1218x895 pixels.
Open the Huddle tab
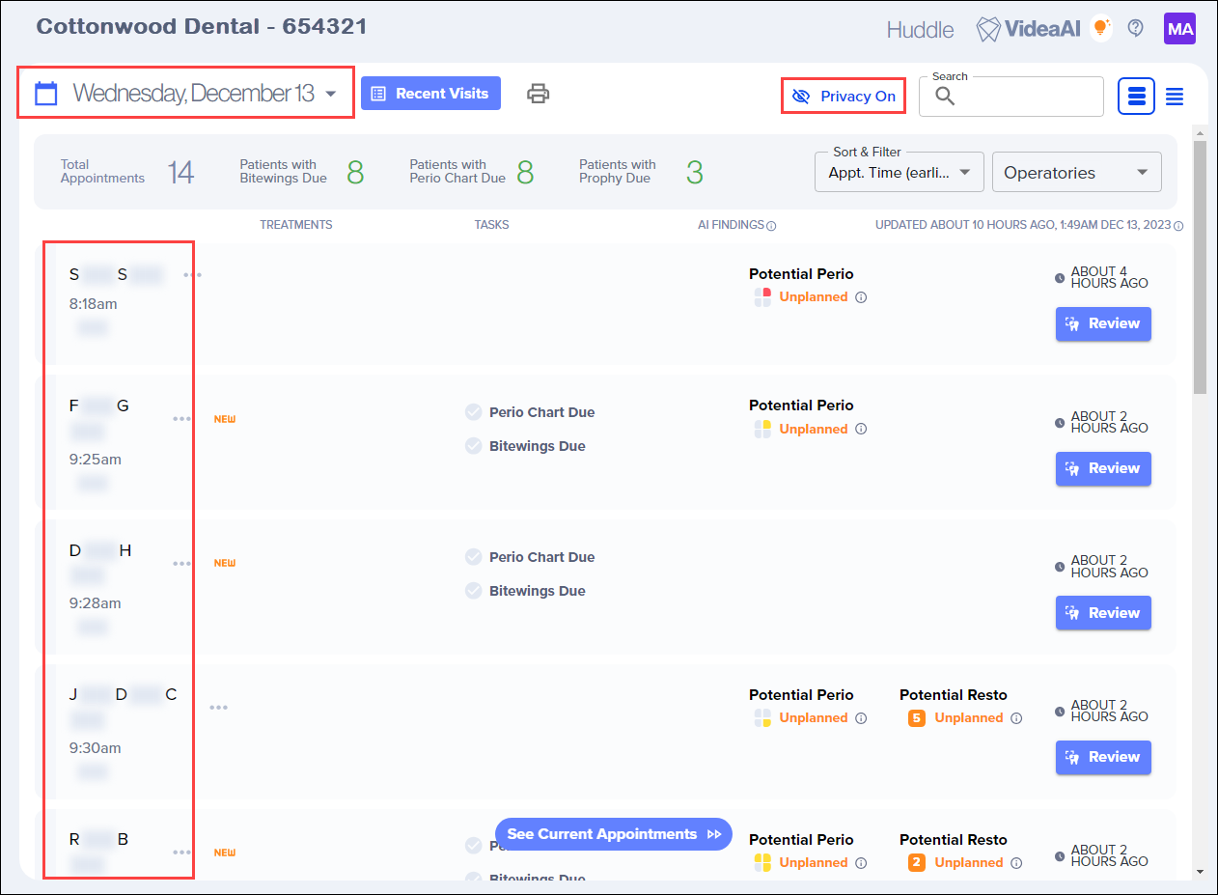[920, 30]
